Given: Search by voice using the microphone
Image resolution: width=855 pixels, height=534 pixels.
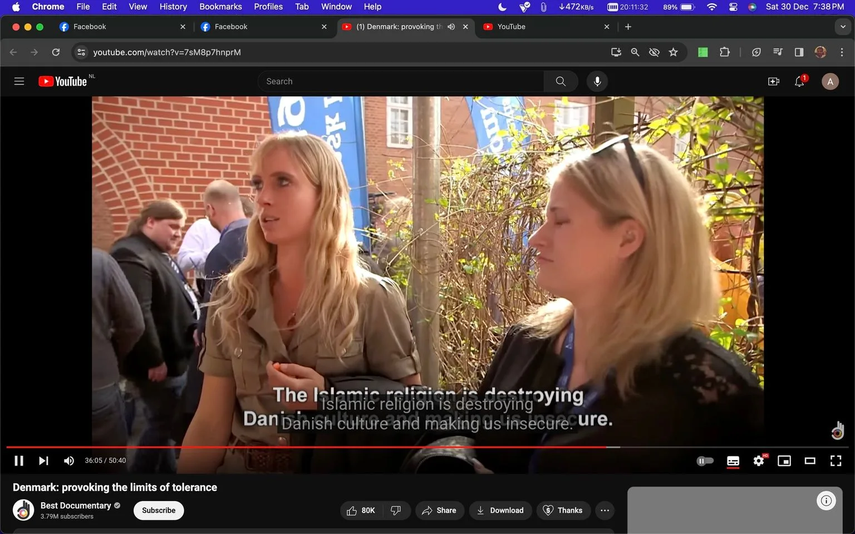Looking at the screenshot, I should 597,81.
